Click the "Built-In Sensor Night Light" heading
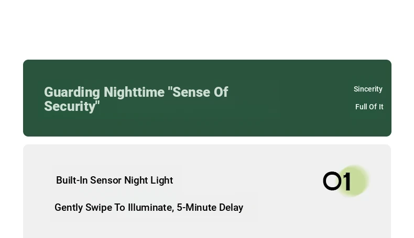Screen dimensions: 414x238 [x=115, y=180]
